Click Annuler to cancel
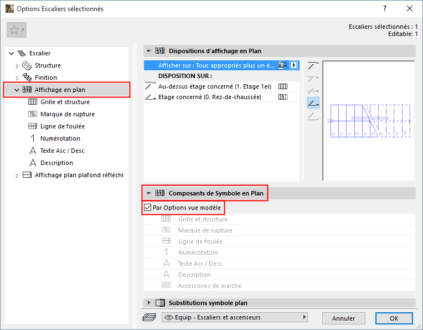This screenshot has width=423, height=330. click(344, 318)
